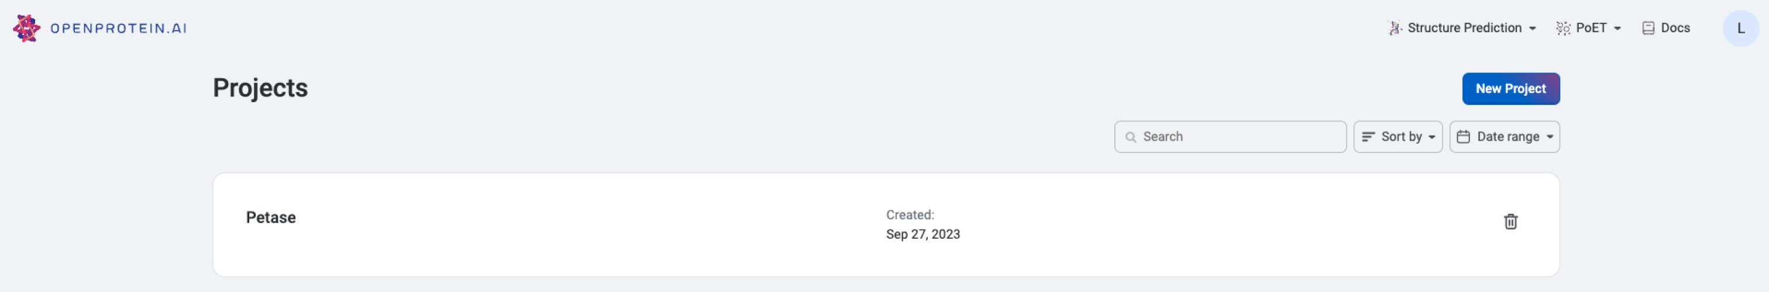Click the OPENPROTEIN.AI brand text
The image size is (1769, 292).
coord(118,28)
